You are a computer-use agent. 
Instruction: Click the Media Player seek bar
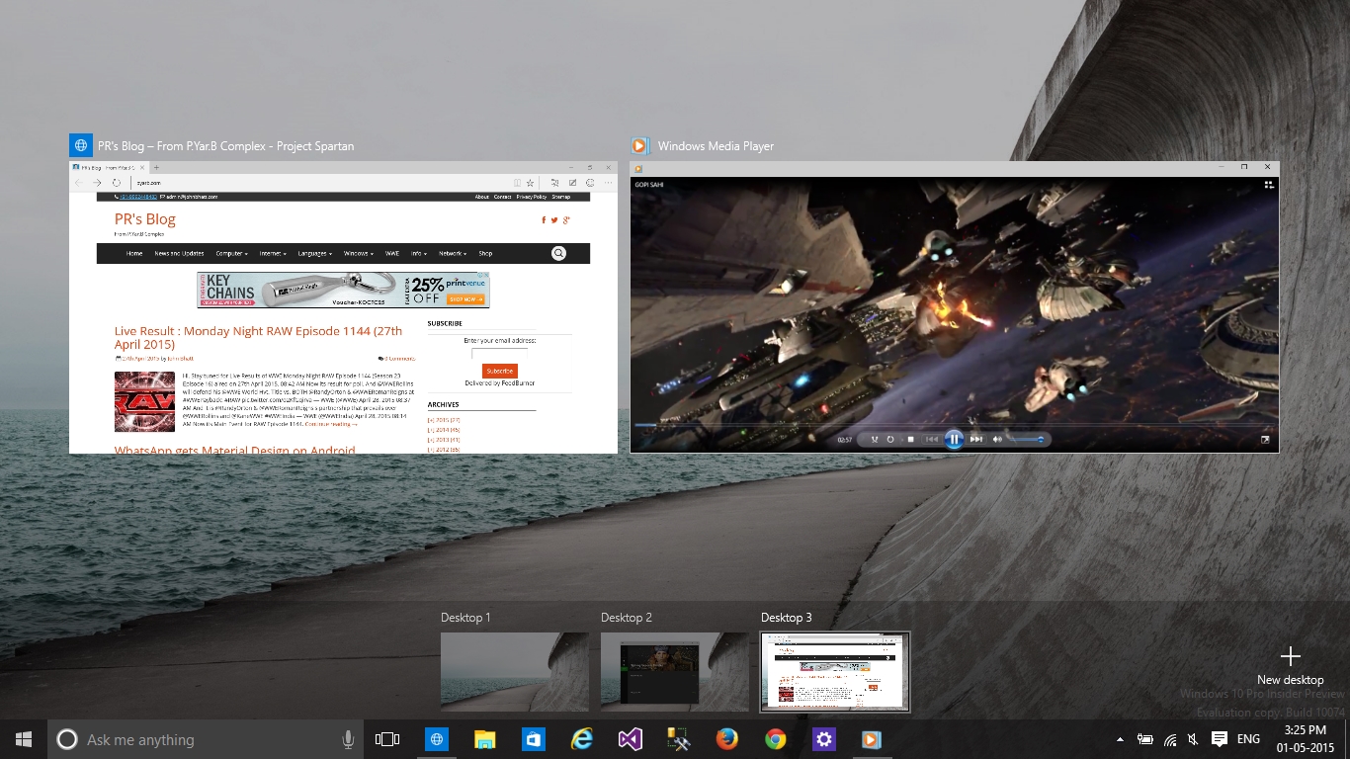click(954, 425)
